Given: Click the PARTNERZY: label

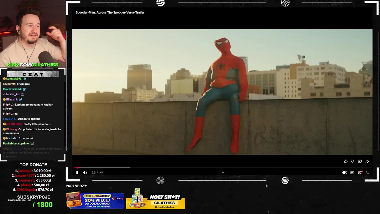Looking at the screenshot, I should (x=76, y=186).
